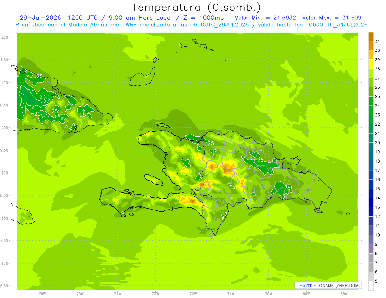Viewport: 386px width, 298px height.
Task: Click the 'Valor Min. = 21.6932' value
Action: coord(265,18)
